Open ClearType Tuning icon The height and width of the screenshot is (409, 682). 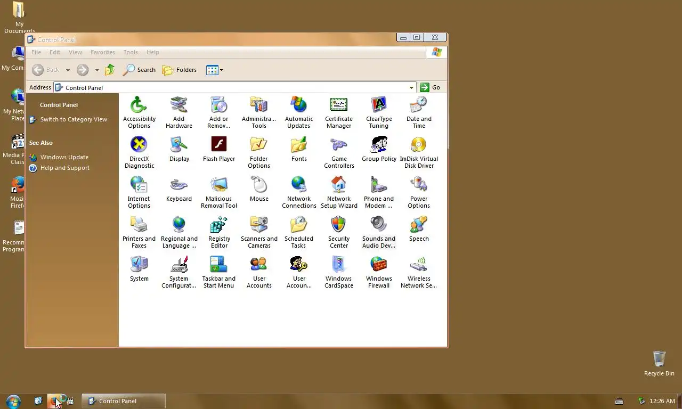[379, 112]
